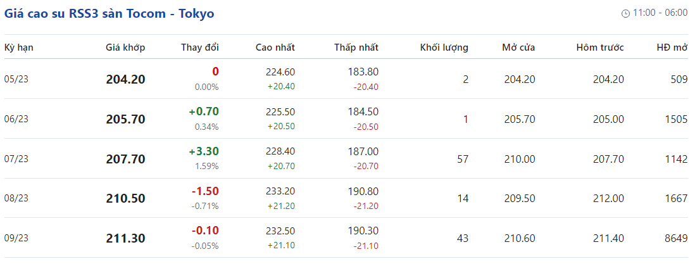This screenshot has width=695, height=266.
Task: Select the Thấp nhất column header
Action: tap(356, 47)
